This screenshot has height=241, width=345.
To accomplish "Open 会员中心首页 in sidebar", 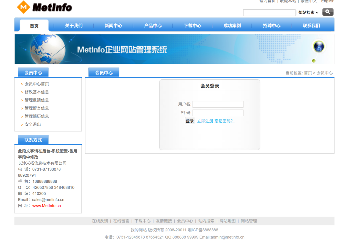I will [x=37, y=84].
